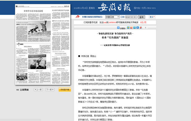This screenshot has height=121, width=191.
Task: Share the article to Renren (blue person icon)
Action: coord(138,28)
